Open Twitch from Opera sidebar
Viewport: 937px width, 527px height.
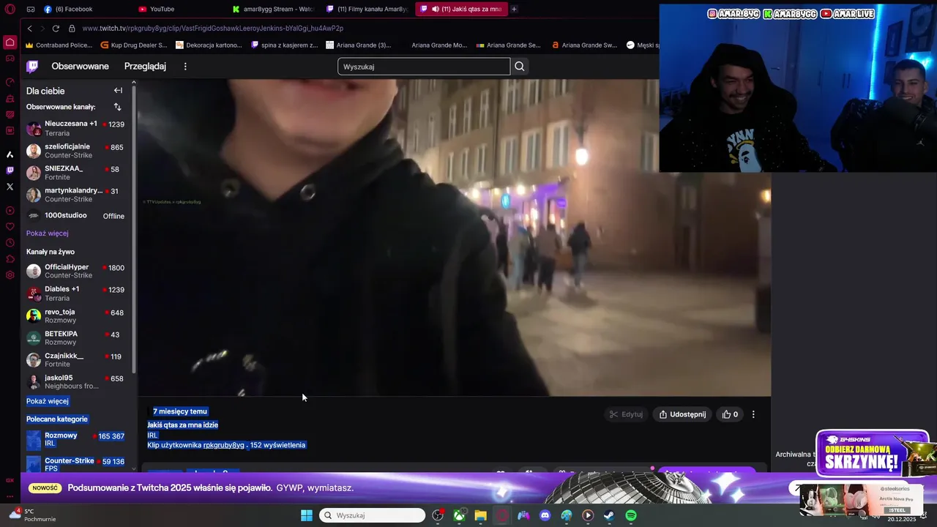pos(10,171)
